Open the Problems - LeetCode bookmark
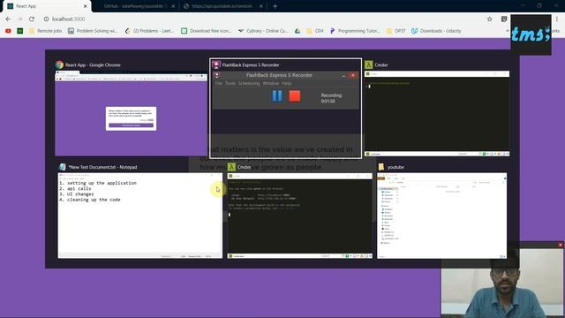The width and height of the screenshot is (565, 318). tap(149, 31)
